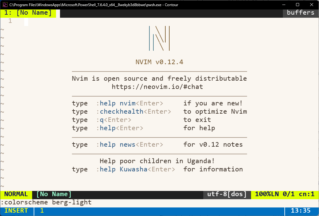The width and height of the screenshot is (319, 216).
Task: Click the ':help<Enter>' command for help
Action: pos(120,128)
